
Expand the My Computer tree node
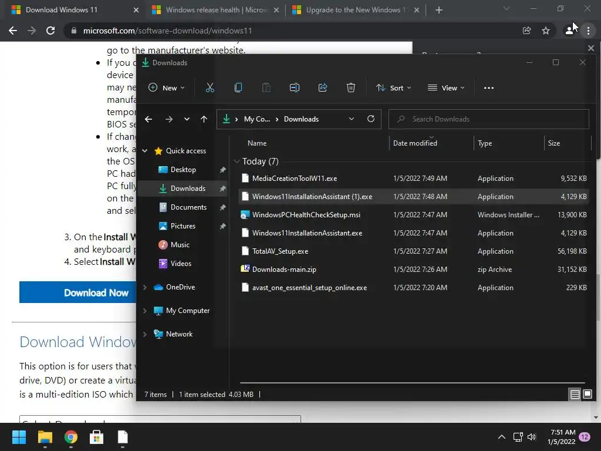[145, 311]
